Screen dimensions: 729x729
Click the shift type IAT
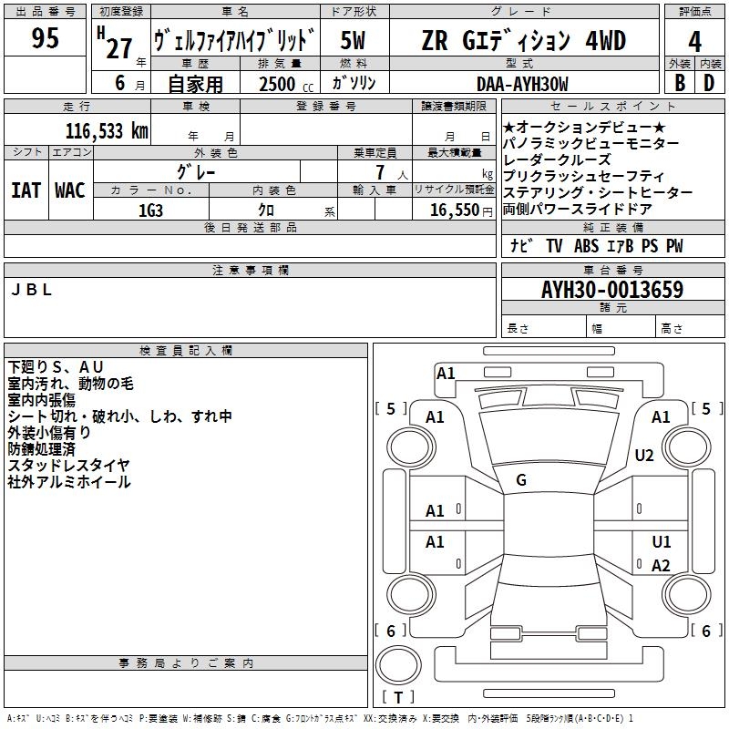[x=26, y=190]
